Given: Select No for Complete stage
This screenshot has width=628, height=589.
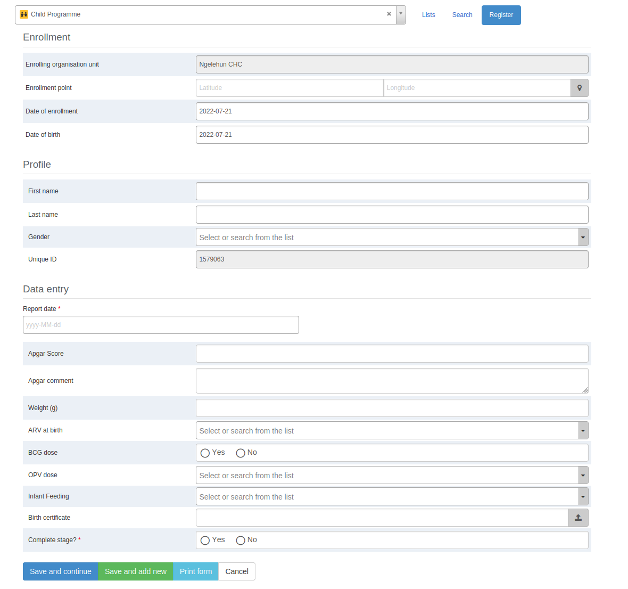Looking at the screenshot, I should click(241, 541).
